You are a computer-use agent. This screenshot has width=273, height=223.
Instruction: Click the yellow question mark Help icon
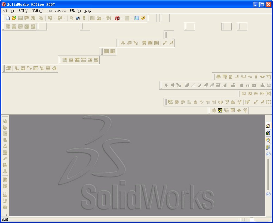(143, 18)
